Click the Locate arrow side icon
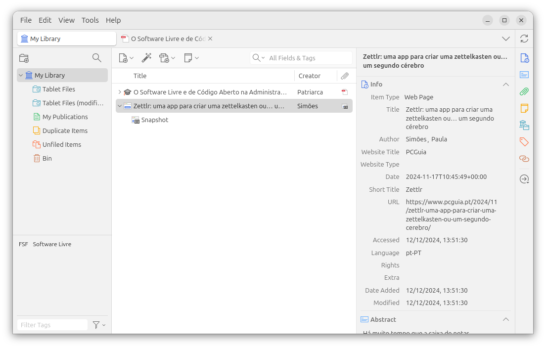 524,179
